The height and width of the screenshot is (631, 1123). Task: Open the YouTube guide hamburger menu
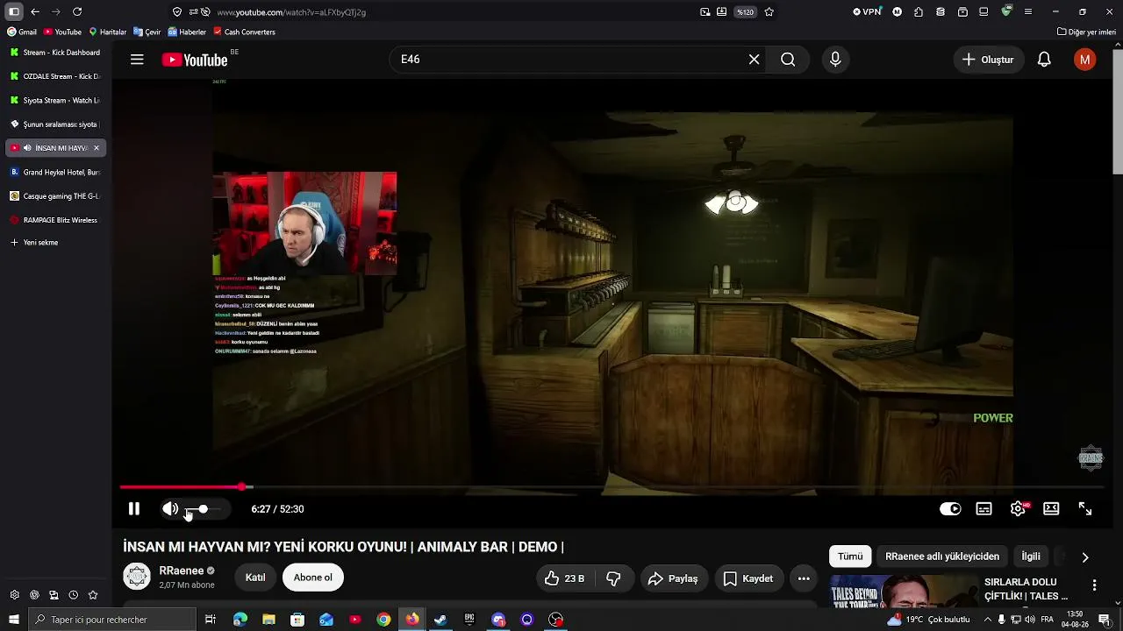(137, 60)
